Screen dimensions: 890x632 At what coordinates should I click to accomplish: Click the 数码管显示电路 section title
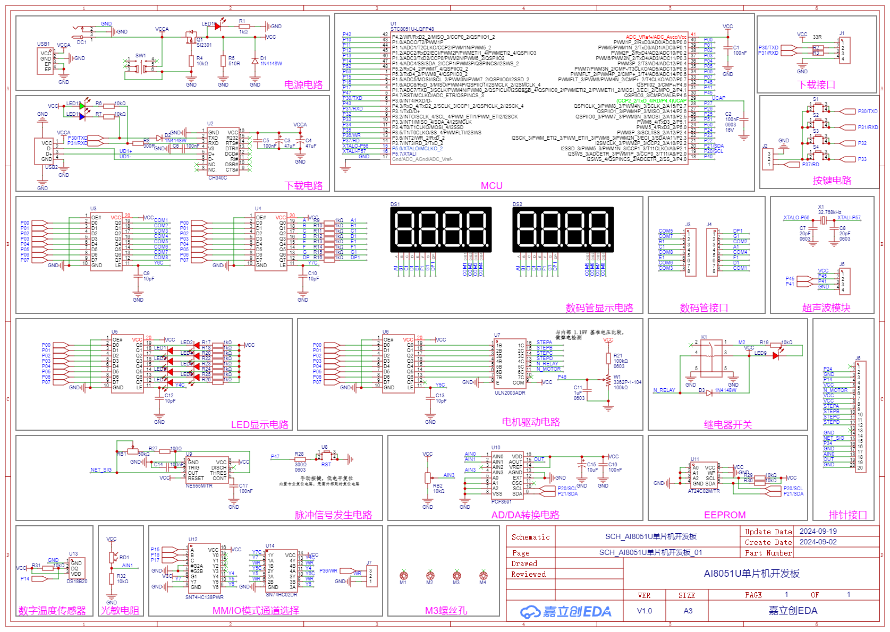pos(599,308)
